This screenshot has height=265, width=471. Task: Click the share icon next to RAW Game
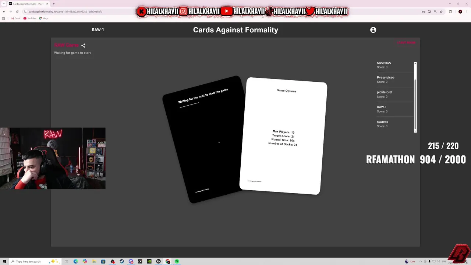point(83,46)
